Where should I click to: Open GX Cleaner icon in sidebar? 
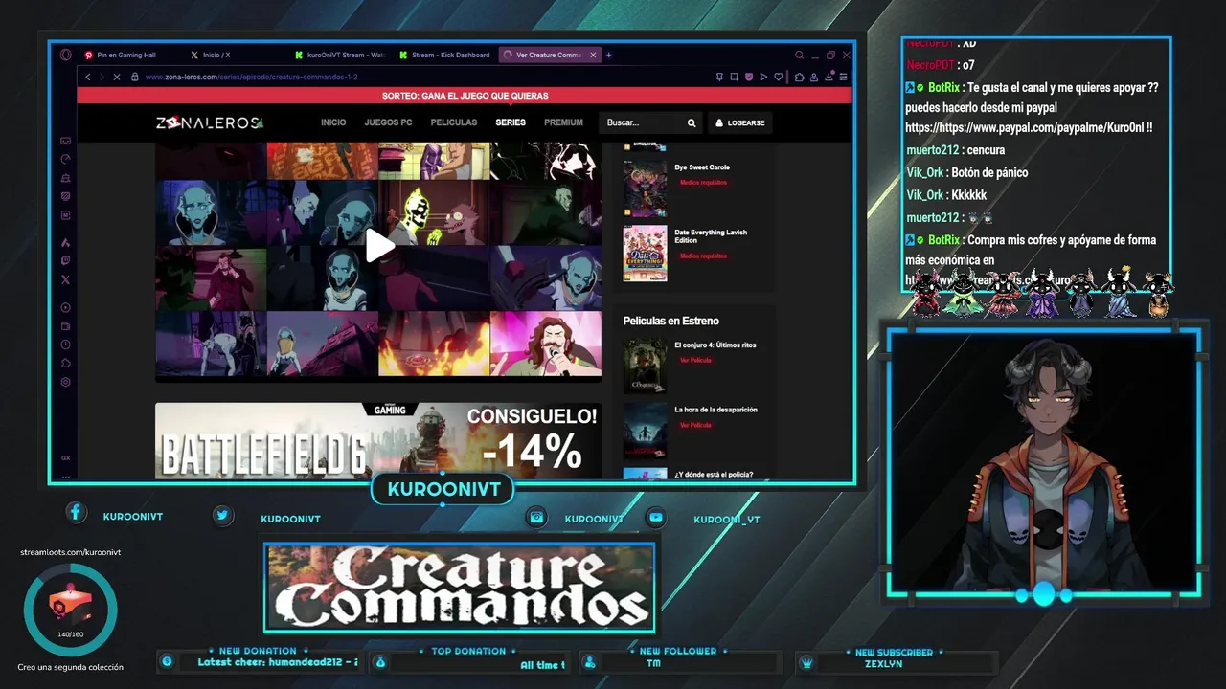pos(65,178)
